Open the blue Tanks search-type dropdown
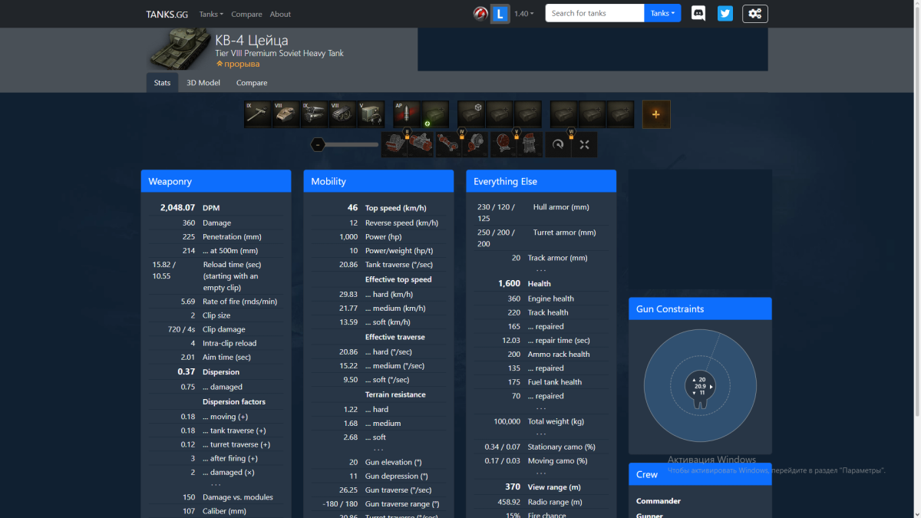 662,13
